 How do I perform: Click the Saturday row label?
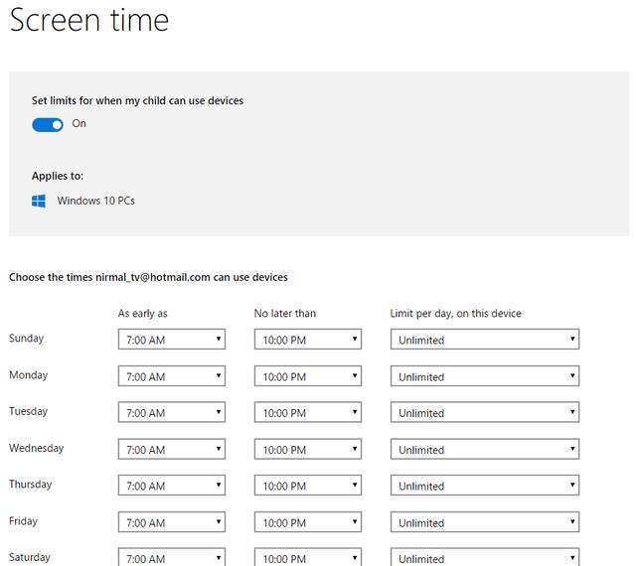click(x=30, y=557)
